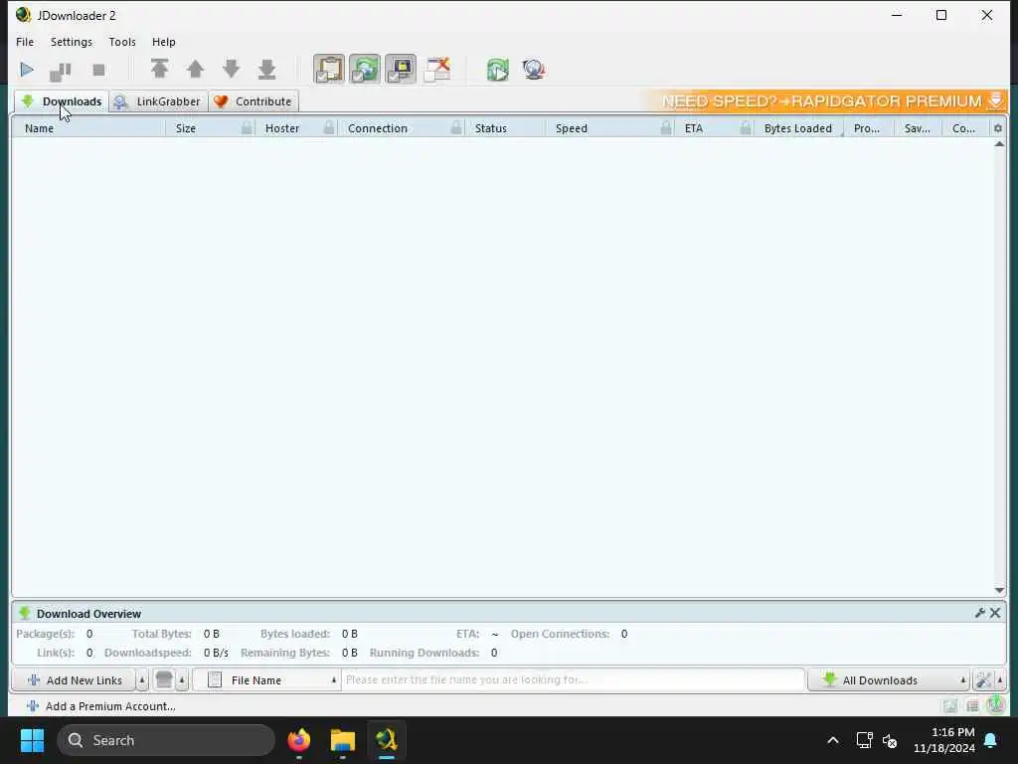1018x764 pixels.
Task: Show hidden icons in system tray
Action: 832,740
